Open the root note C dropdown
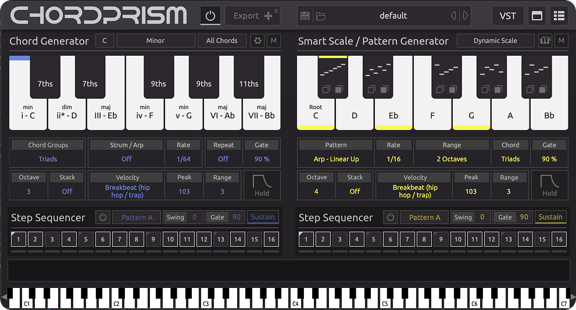The height and width of the screenshot is (310, 576). pos(105,41)
